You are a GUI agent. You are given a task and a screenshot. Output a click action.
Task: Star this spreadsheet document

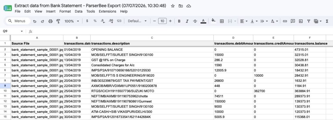coord(173,6)
